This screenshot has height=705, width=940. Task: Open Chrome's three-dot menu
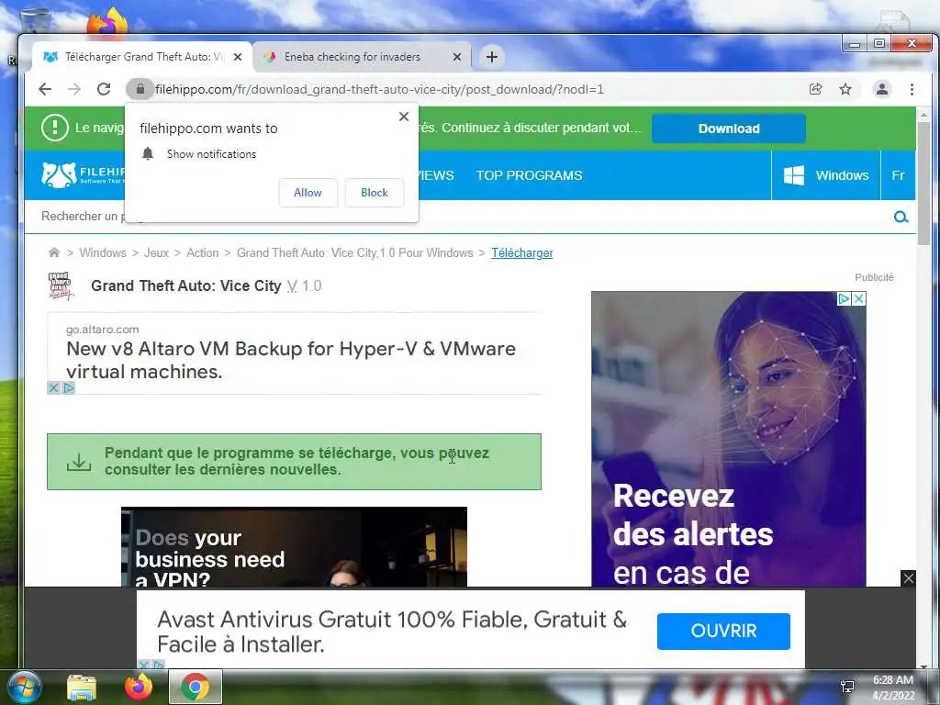(912, 89)
